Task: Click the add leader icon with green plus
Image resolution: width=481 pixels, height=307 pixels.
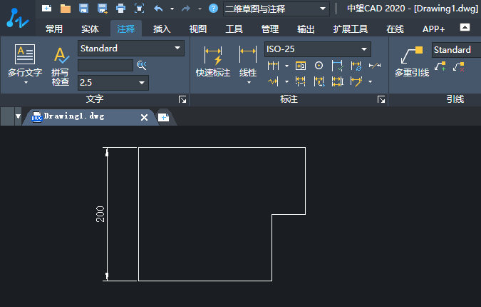Action: [x=440, y=66]
